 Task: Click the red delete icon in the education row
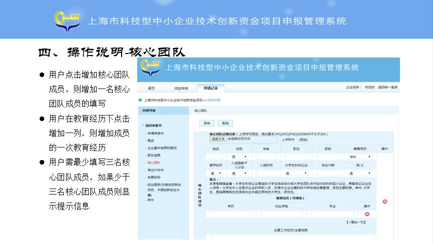pos(367,214)
